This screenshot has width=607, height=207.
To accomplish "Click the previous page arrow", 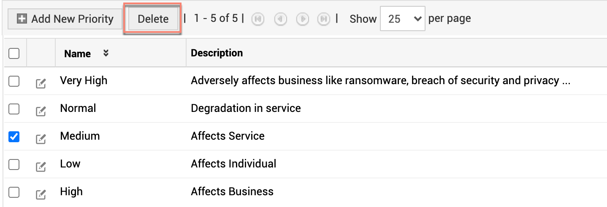I will coord(280,19).
